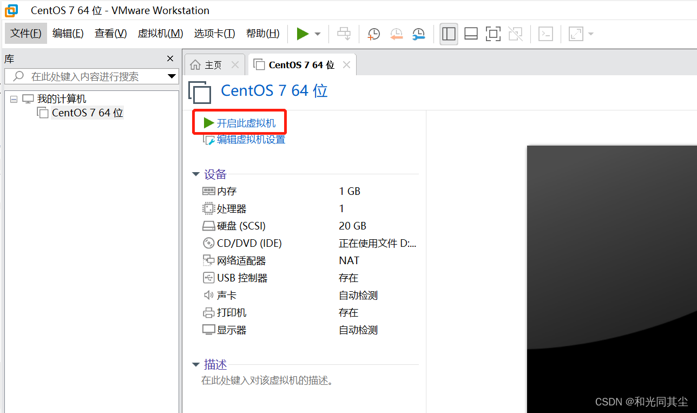Click the 硬盘 (SCSI) disk icon
The height and width of the screenshot is (413, 697).
pos(208,226)
